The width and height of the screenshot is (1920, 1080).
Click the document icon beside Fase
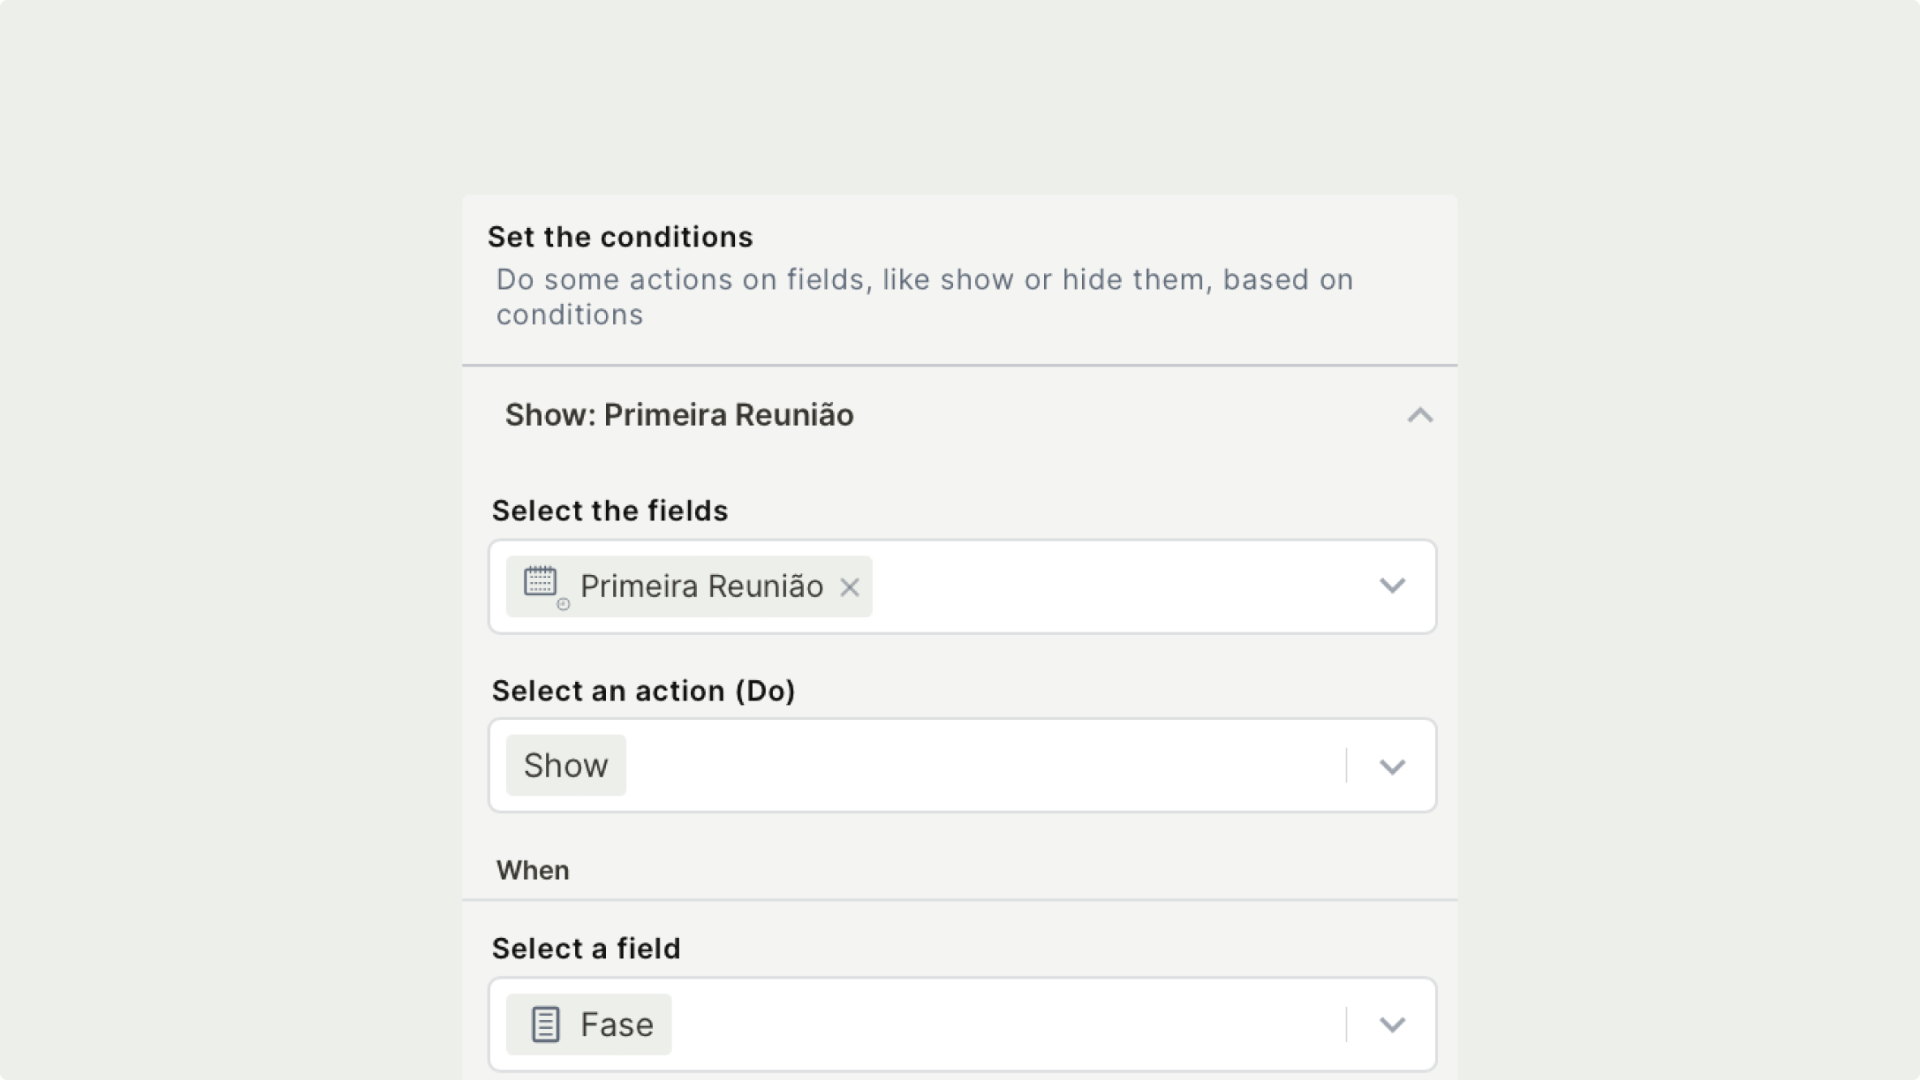(x=545, y=1024)
